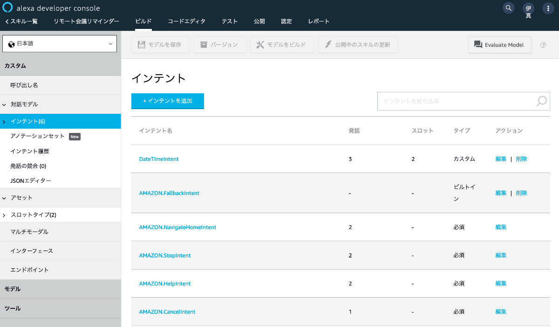559x327 pixels.
Task: Expand the モデル section
Action: click(61, 289)
